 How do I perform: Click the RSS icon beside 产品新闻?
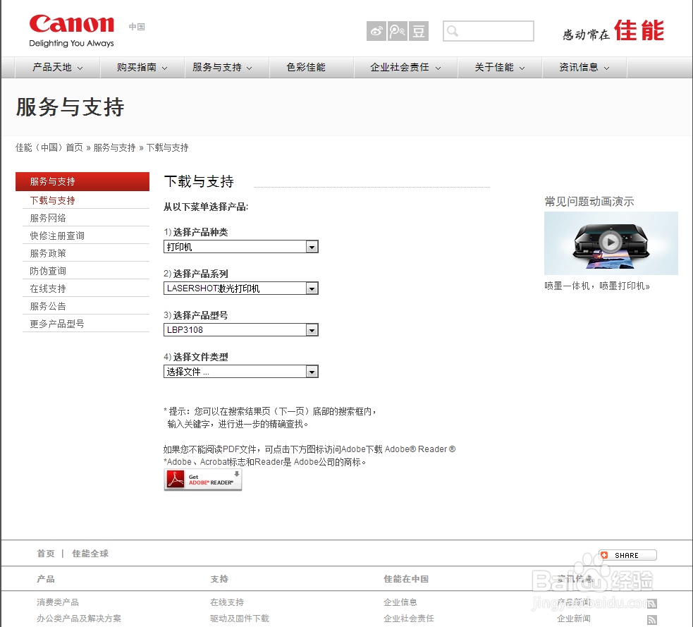coord(652,603)
